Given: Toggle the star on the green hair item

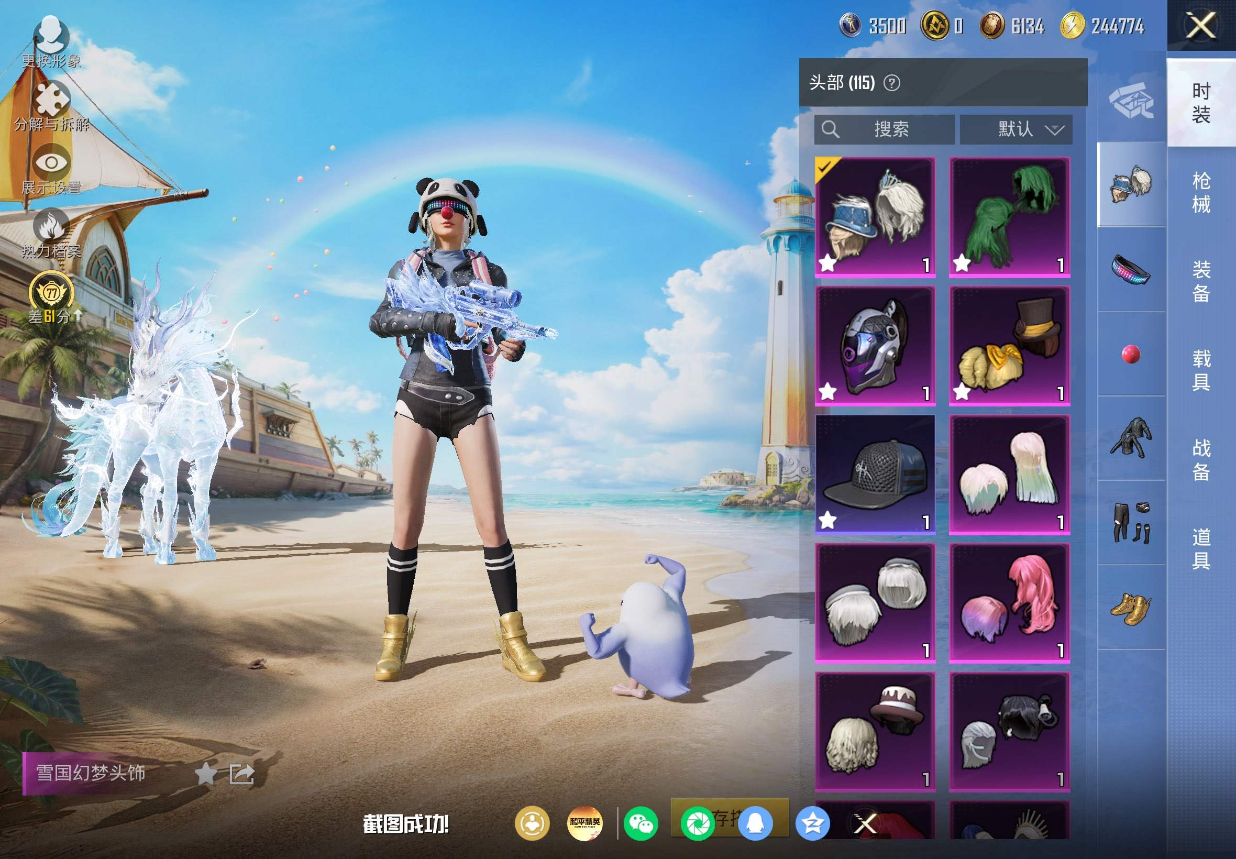Looking at the screenshot, I should 962,264.
